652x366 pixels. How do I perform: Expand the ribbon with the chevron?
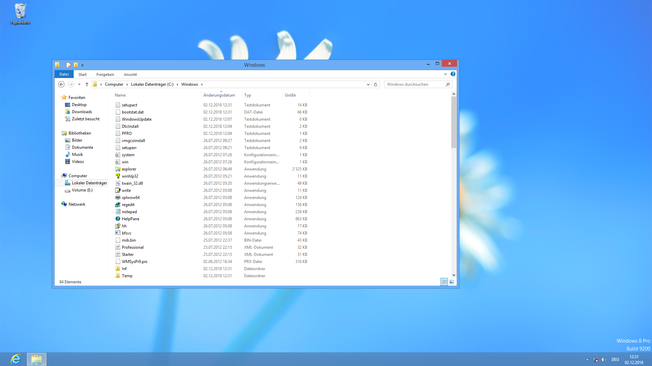[x=445, y=74]
